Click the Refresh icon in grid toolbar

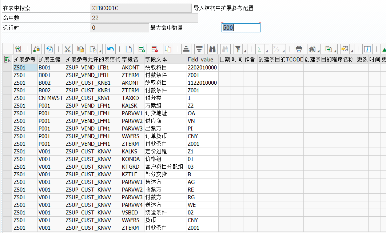pyautogui.click(x=49, y=49)
